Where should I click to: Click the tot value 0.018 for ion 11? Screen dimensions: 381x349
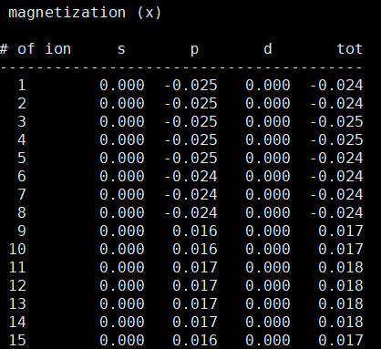point(341,268)
